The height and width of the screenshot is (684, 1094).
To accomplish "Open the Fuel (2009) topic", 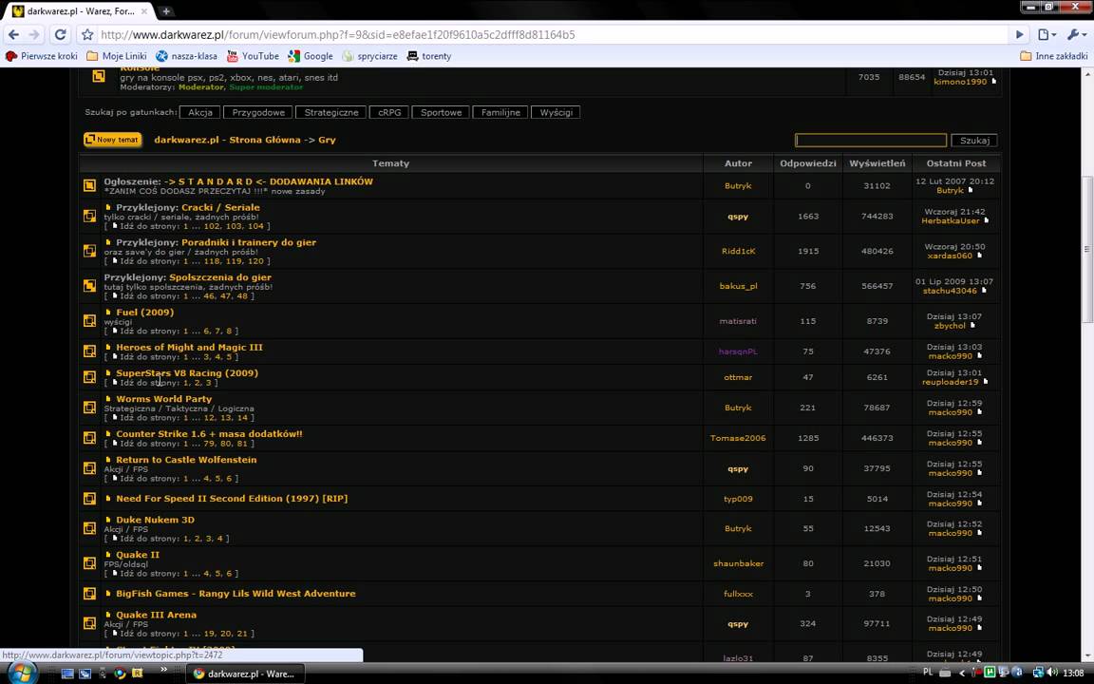I will point(145,312).
